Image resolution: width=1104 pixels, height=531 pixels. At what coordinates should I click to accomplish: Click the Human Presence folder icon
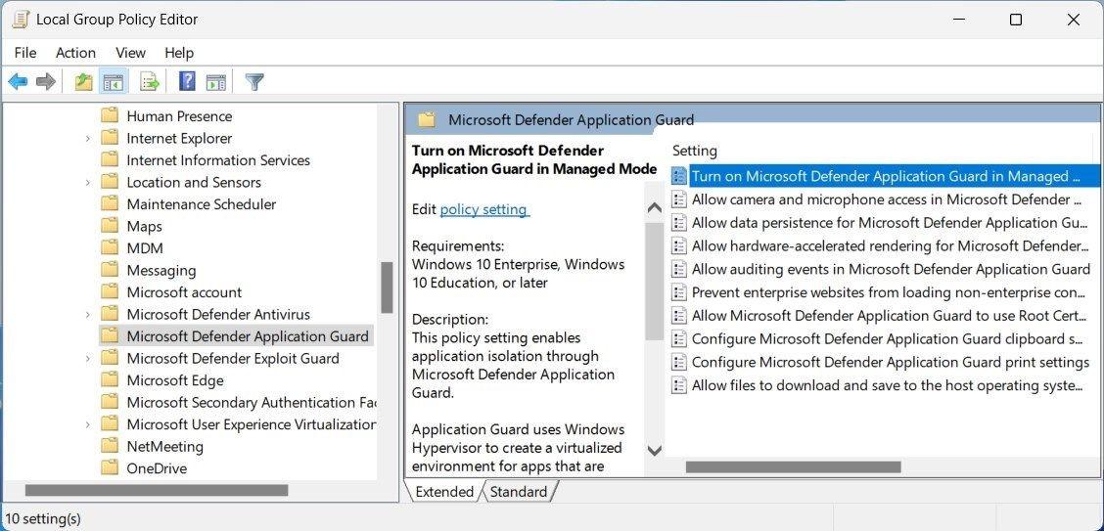110,115
